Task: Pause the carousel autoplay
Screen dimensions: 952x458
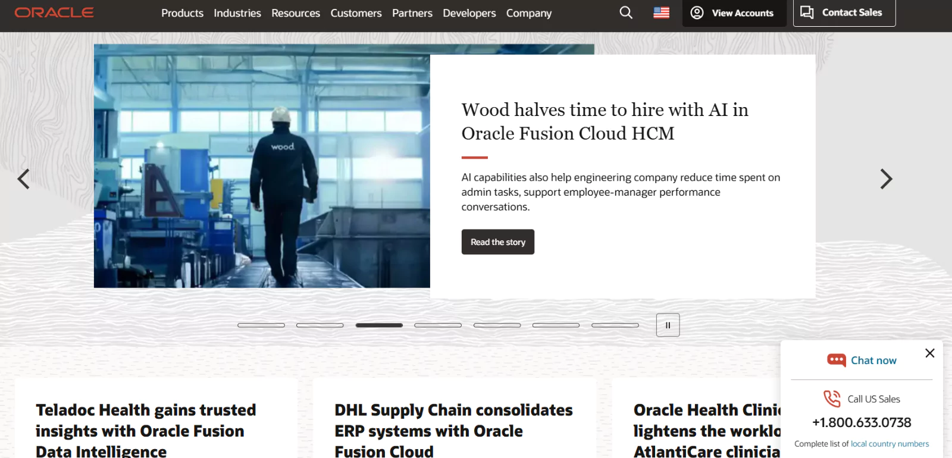Action: [x=668, y=325]
